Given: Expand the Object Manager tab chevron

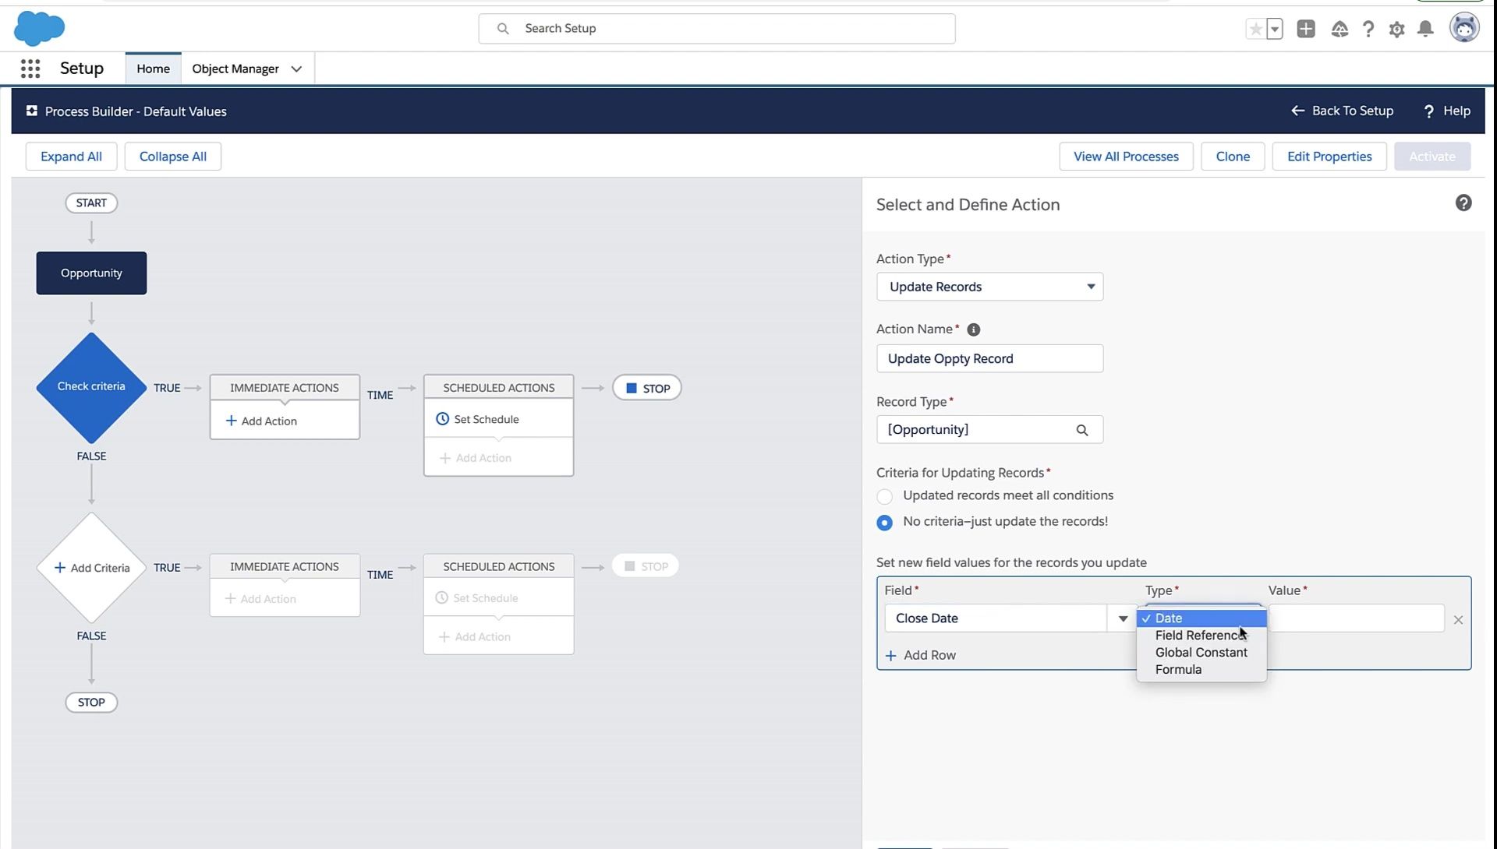Looking at the screenshot, I should 296,69.
